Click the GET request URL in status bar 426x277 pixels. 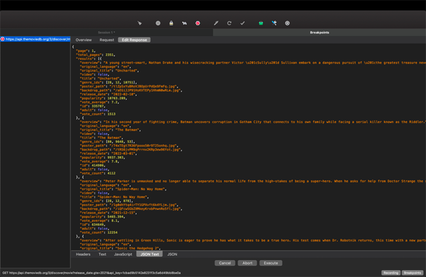pos(92,273)
